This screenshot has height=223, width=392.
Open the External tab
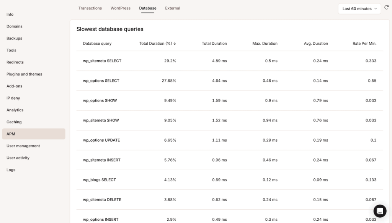pyautogui.click(x=172, y=8)
